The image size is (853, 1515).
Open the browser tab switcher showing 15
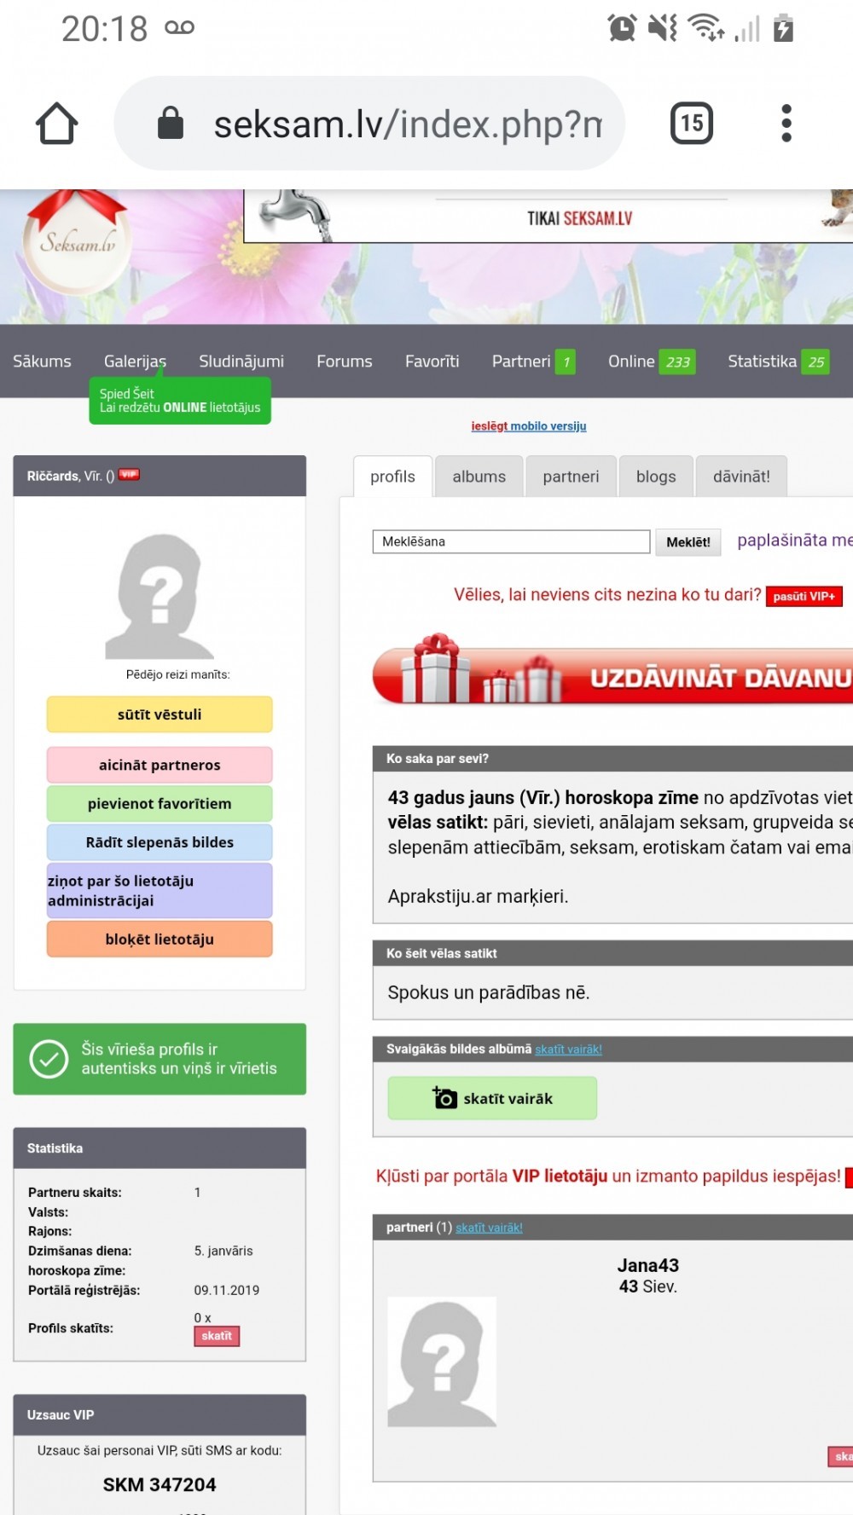coord(691,124)
